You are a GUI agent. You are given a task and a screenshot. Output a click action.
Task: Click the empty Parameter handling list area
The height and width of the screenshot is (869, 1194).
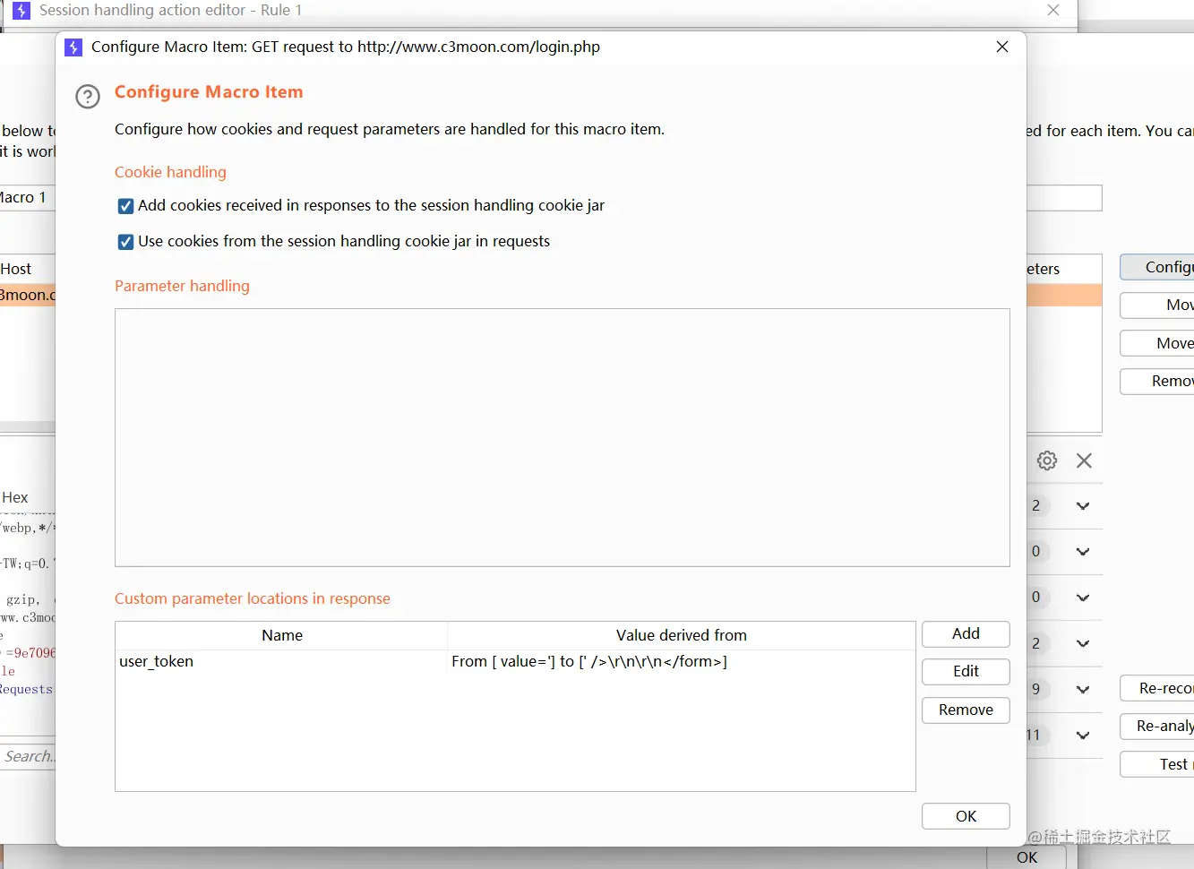click(x=562, y=437)
